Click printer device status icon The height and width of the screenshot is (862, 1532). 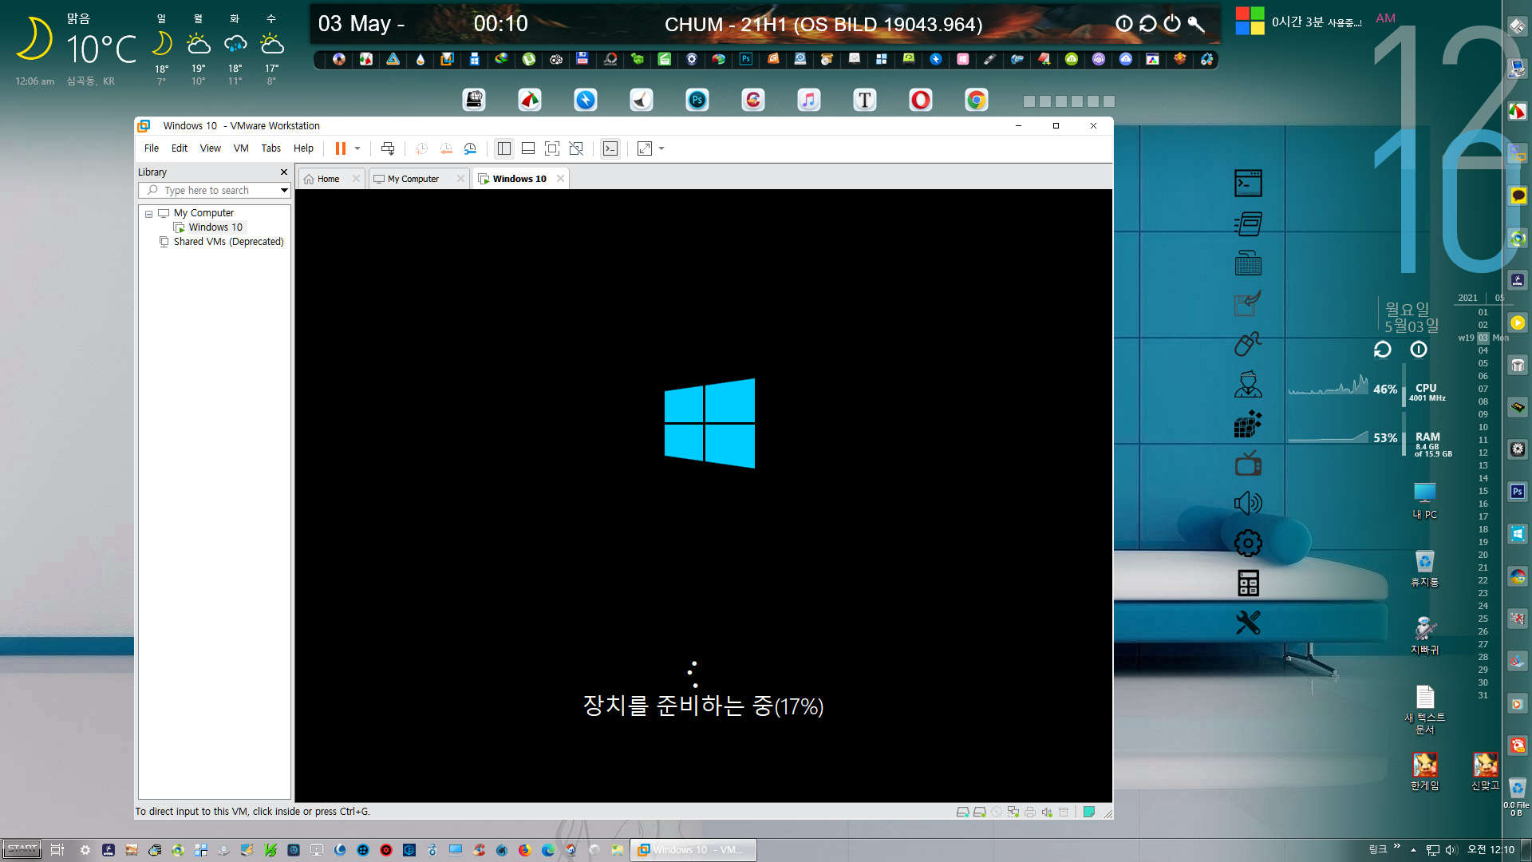[1030, 813]
